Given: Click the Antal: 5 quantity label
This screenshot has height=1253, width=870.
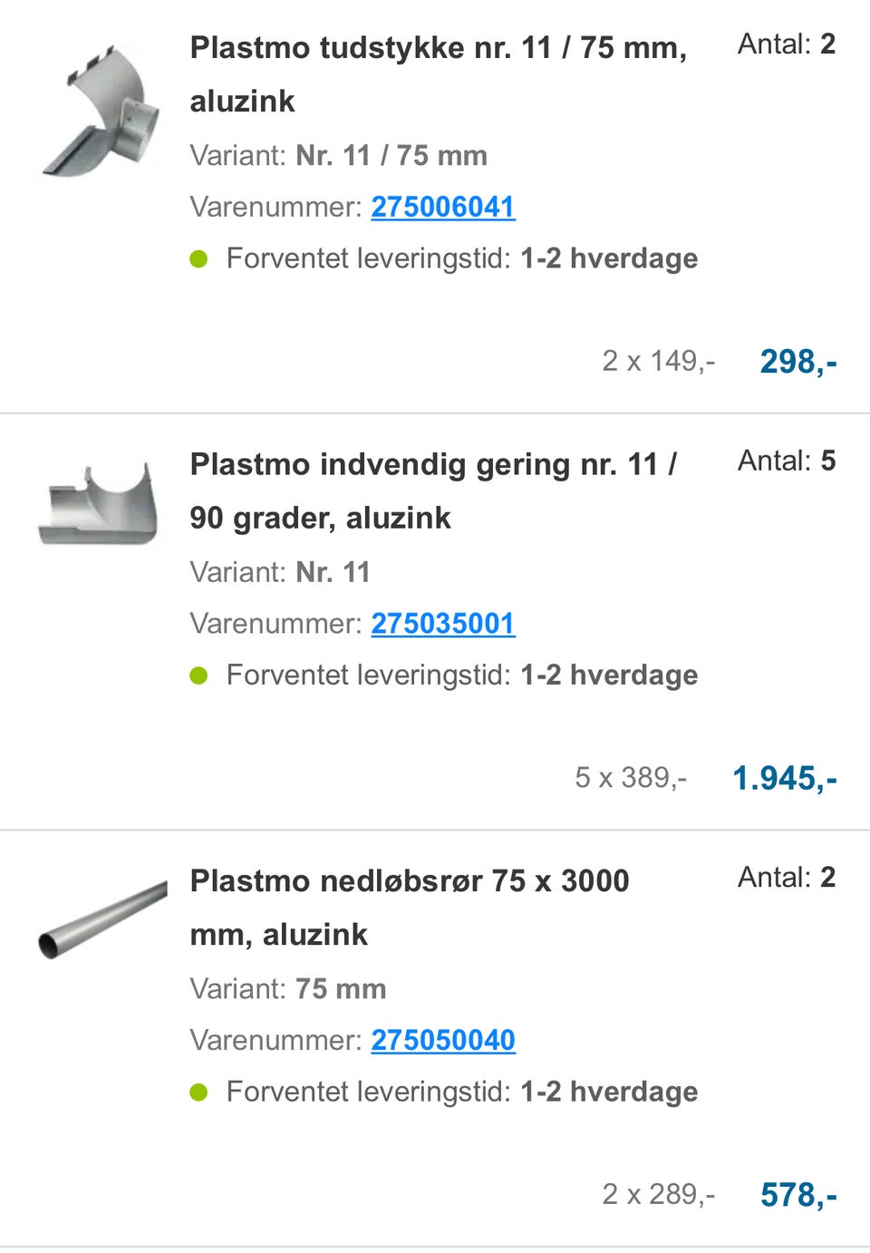Looking at the screenshot, I should 786,461.
